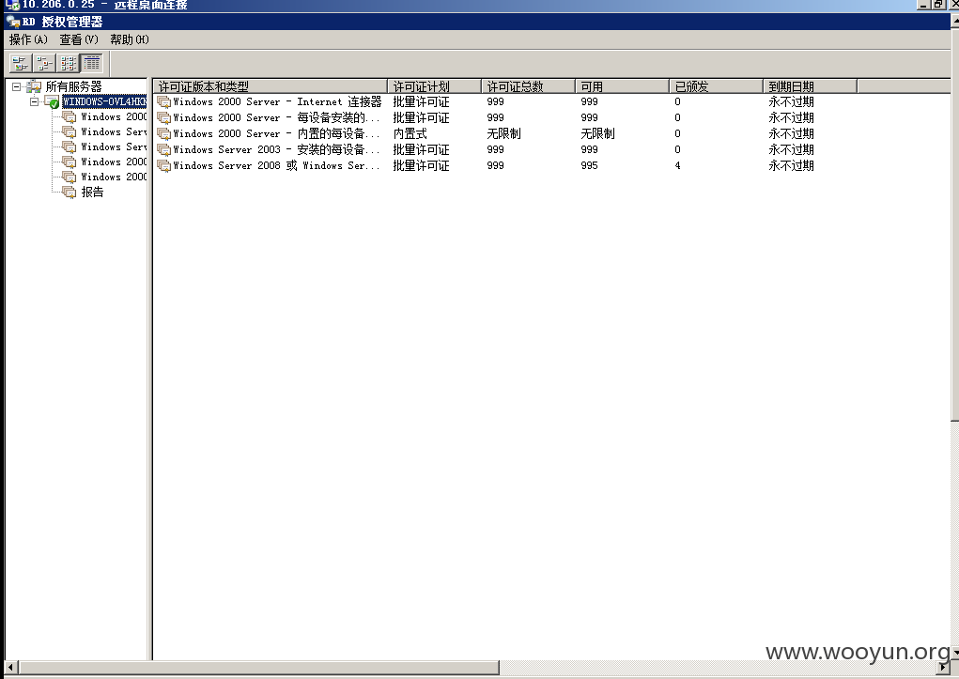This screenshot has height=679, width=959.
Task: Click 永不过期 in the Internet 连接器 row
Action: point(792,101)
